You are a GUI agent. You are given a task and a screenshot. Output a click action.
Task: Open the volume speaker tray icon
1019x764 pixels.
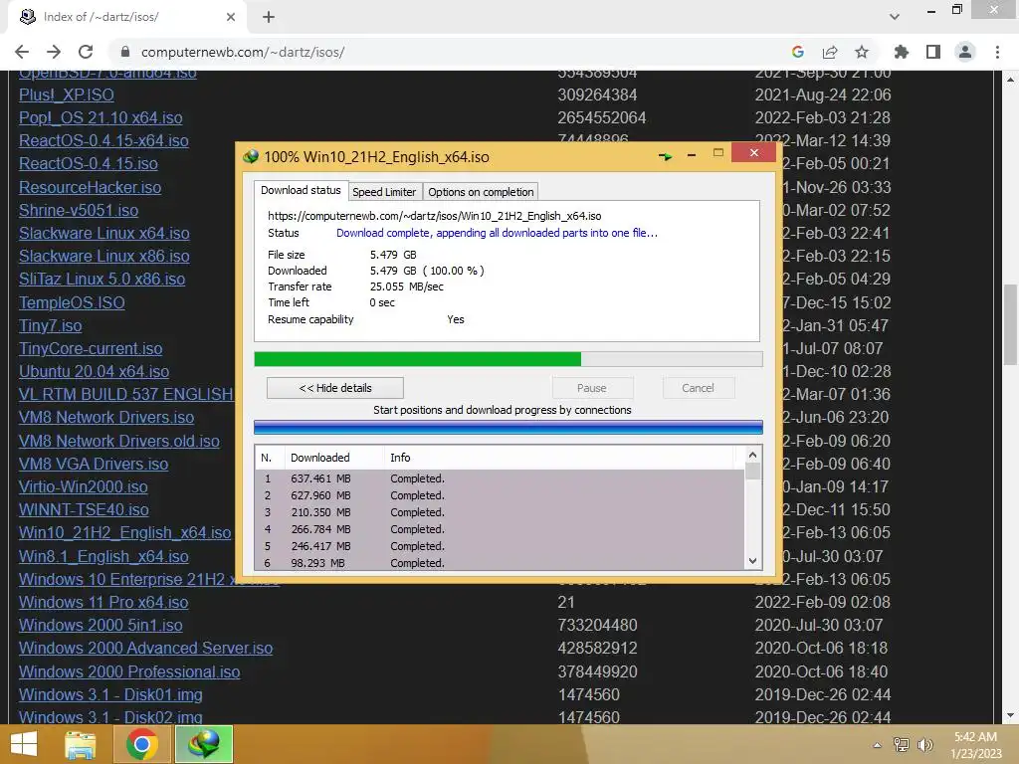925,745
